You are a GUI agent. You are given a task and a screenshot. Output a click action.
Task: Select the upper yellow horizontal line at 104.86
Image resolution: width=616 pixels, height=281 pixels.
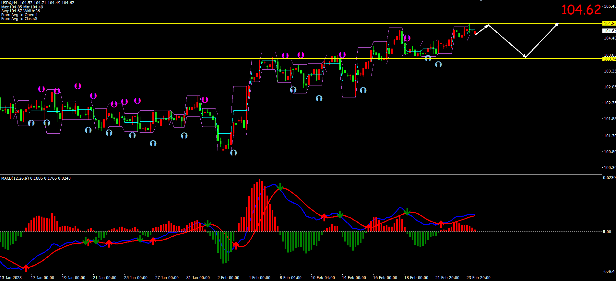click(x=292, y=23)
